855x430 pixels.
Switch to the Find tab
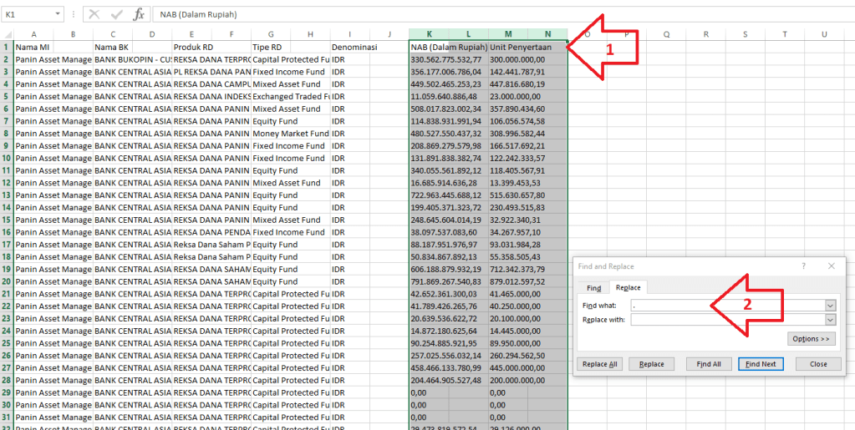593,287
